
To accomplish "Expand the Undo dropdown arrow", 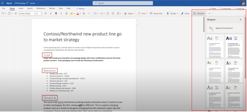I will [6, 14].
